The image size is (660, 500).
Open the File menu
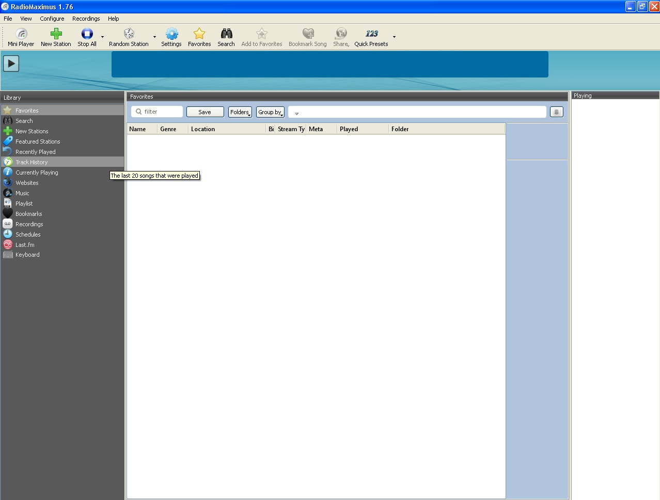point(8,19)
